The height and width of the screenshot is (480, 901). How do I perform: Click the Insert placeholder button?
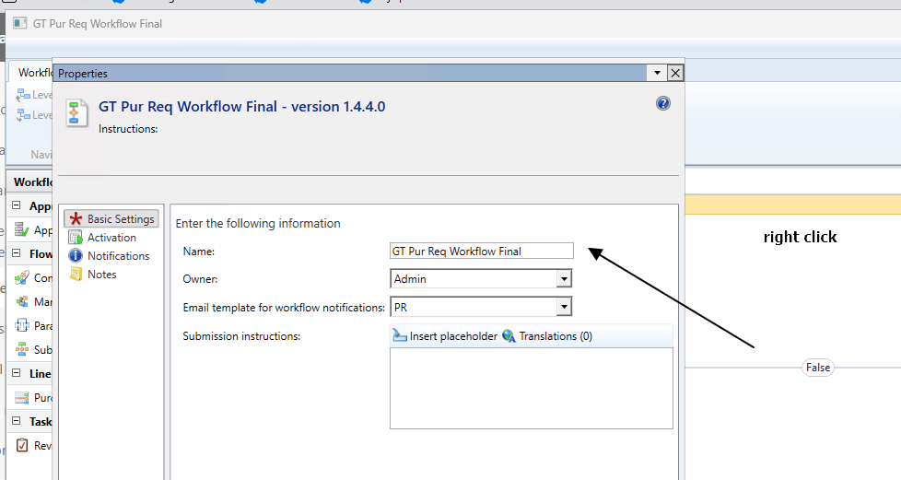pos(446,336)
